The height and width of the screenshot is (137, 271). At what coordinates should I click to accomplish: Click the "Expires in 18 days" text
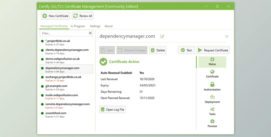(55, 81)
